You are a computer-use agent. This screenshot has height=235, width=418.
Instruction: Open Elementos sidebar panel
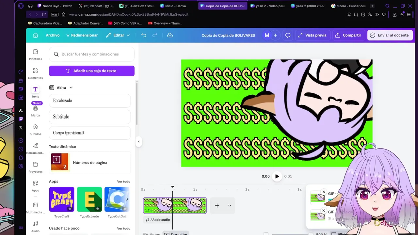click(35, 73)
